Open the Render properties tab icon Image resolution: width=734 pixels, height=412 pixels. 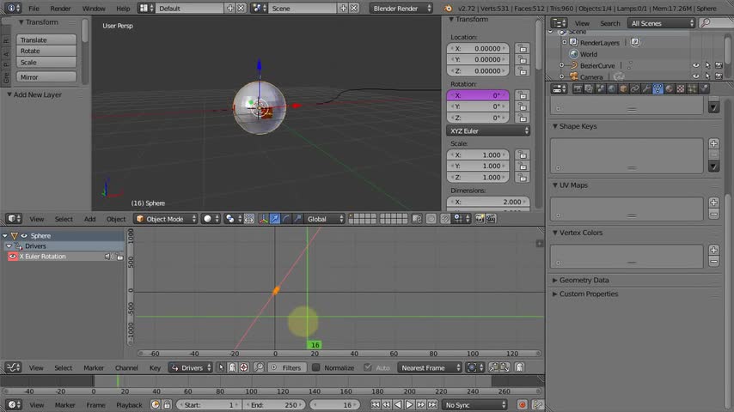(578, 89)
